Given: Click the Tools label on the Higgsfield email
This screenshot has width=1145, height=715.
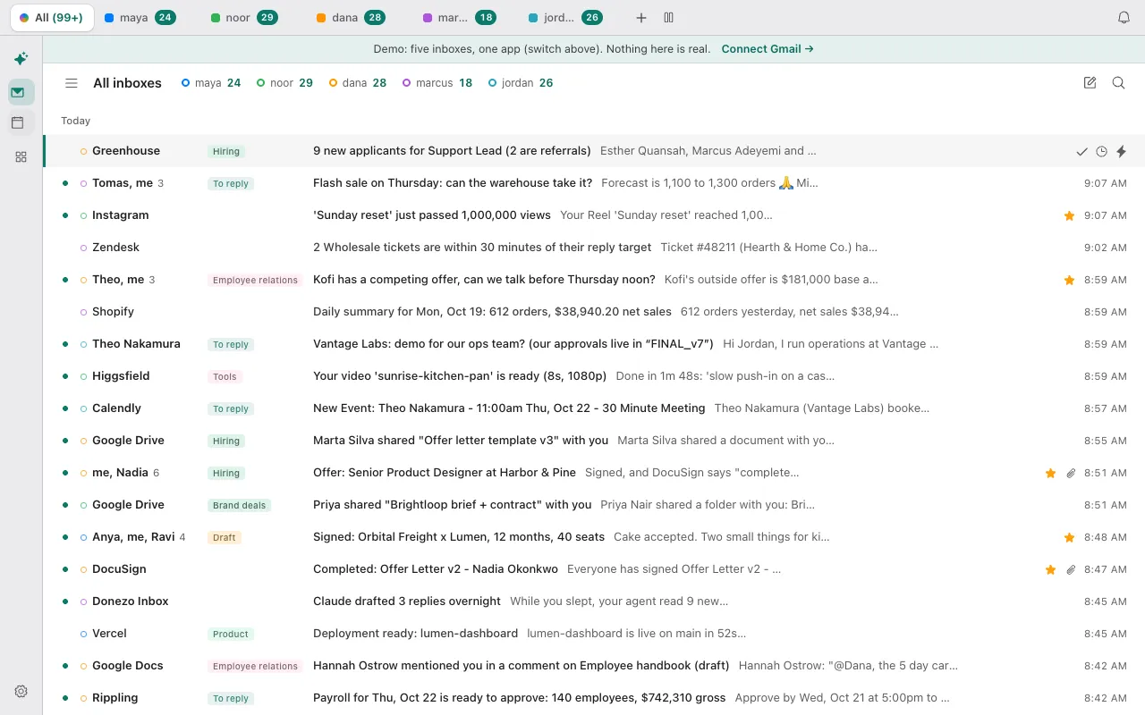Looking at the screenshot, I should (x=225, y=376).
